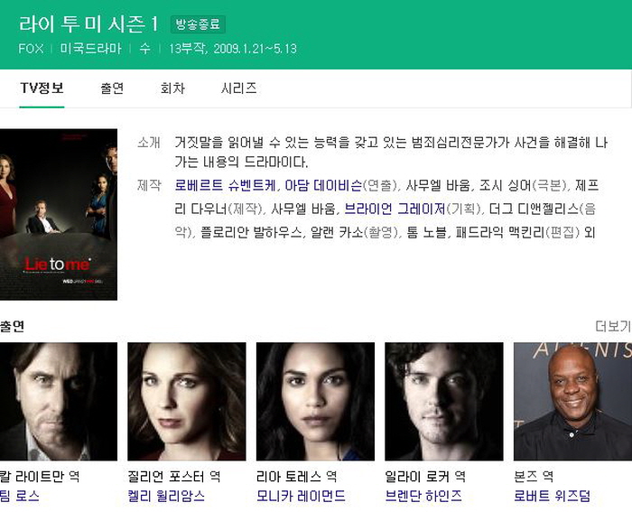Screen dimensions: 632x512
Task: Select the 회차 tab
Action: click(172, 88)
